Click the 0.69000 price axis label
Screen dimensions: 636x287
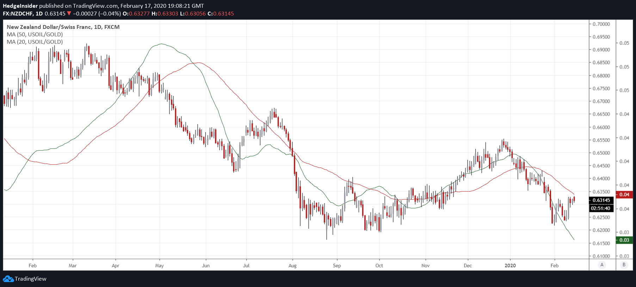click(601, 50)
